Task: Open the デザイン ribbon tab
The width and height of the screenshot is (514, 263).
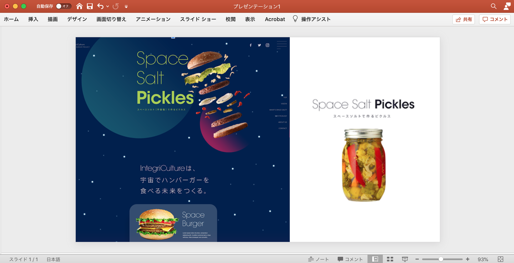Action: pos(77,19)
